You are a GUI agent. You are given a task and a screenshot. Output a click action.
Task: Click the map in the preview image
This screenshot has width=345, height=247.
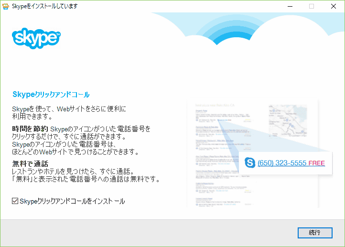coord(288,121)
